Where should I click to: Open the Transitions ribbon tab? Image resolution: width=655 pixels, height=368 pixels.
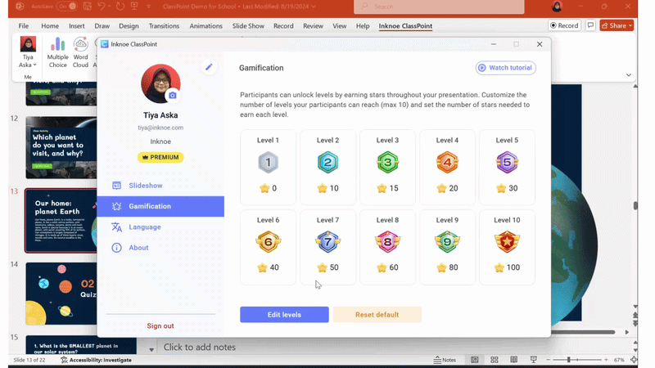[x=164, y=26]
